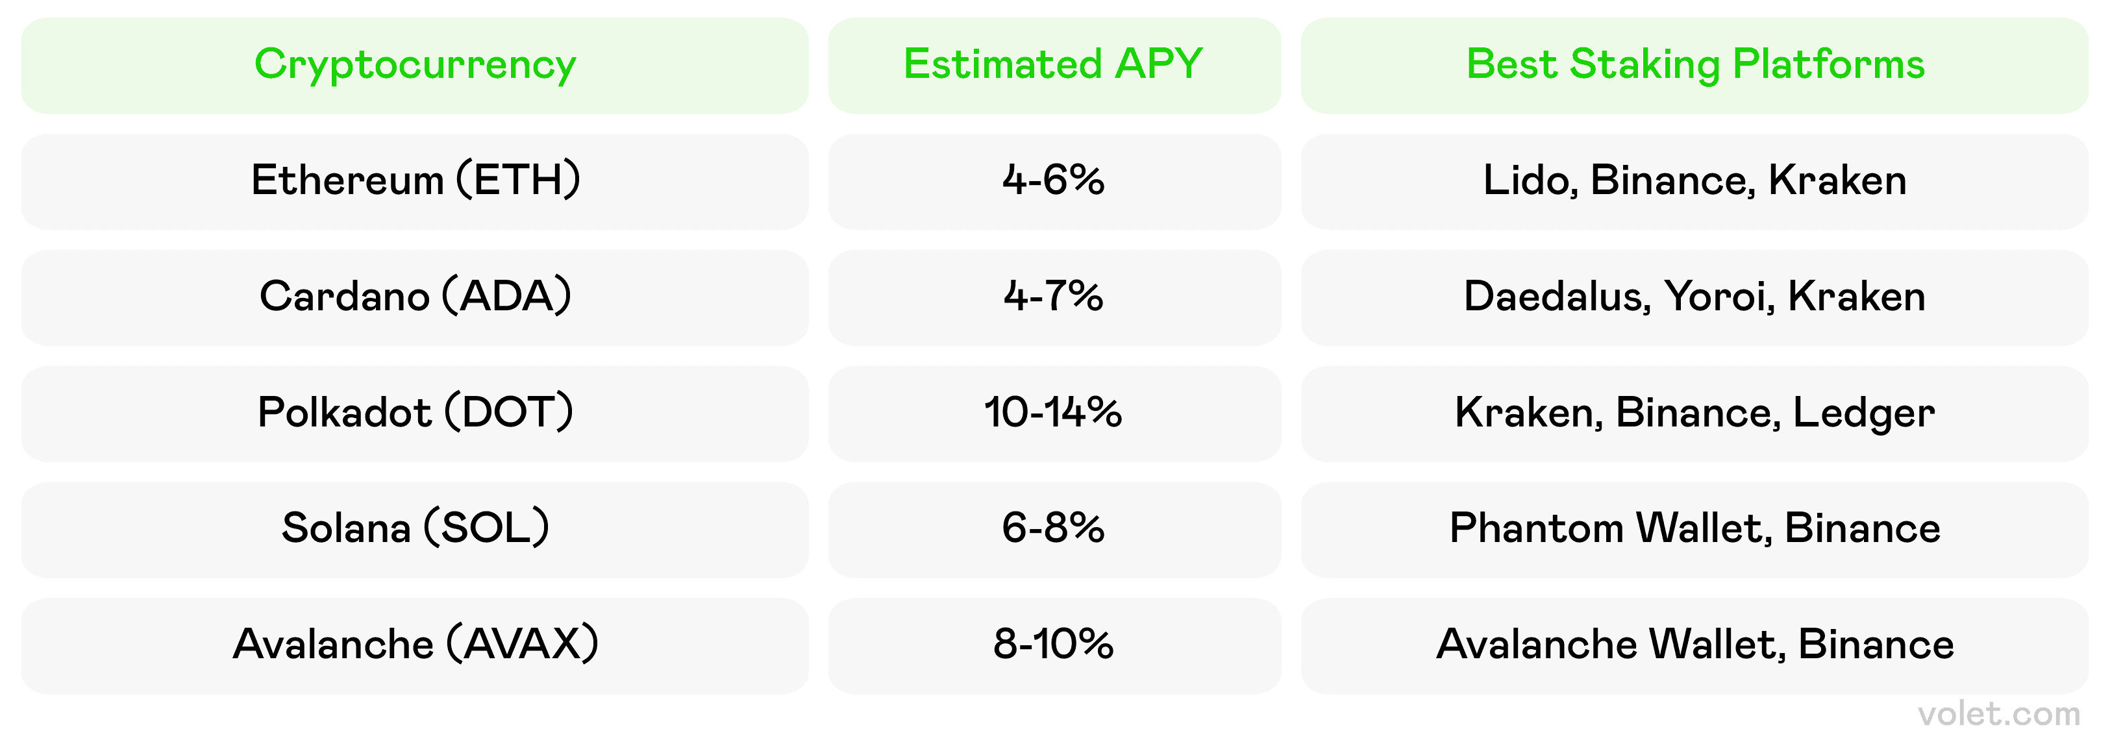The image size is (2110, 753).
Task: Select the Avalanche (AVAX) cell
Action: coord(414,646)
